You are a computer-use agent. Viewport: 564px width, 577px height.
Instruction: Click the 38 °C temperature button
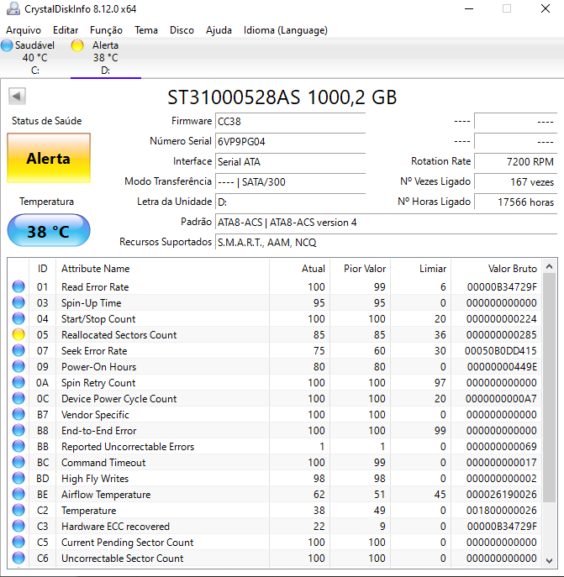tap(49, 230)
